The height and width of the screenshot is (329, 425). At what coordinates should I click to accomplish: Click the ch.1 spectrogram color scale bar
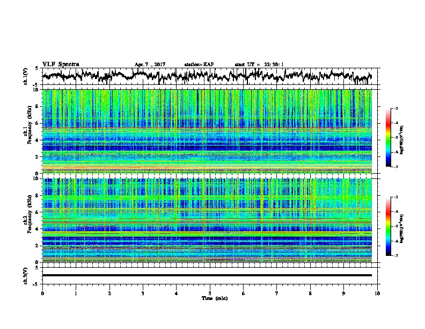[x=388, y=138]
